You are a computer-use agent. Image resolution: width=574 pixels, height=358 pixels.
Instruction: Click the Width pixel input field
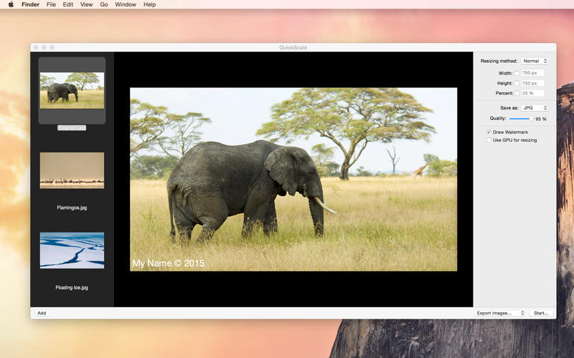[533, 73]
